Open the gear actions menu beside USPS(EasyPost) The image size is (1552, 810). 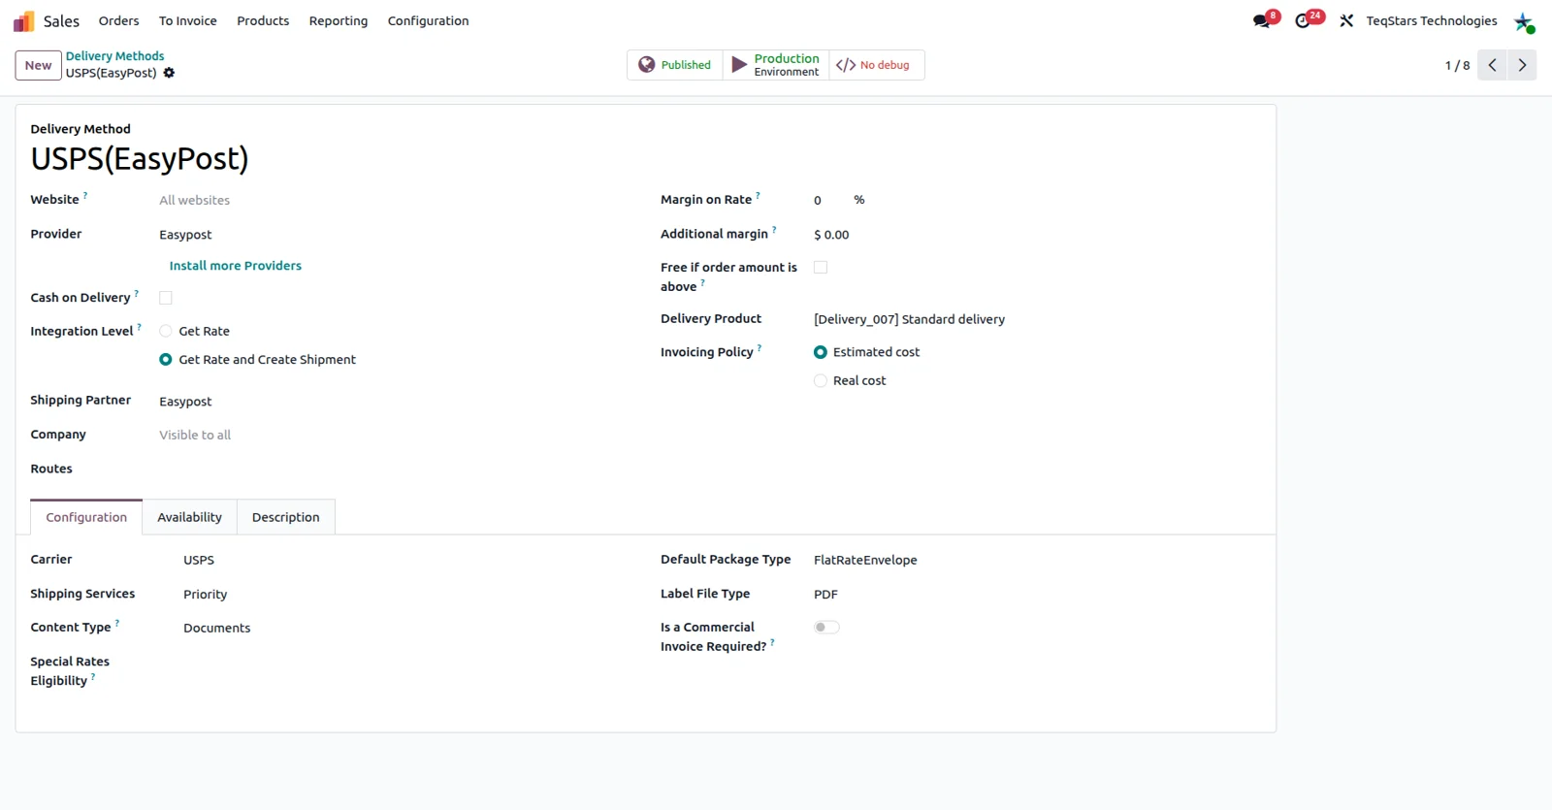169,73
